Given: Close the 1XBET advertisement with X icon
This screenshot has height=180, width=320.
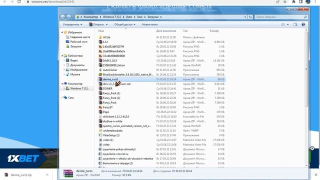Looking at the screenshot, I should [312, 148].
